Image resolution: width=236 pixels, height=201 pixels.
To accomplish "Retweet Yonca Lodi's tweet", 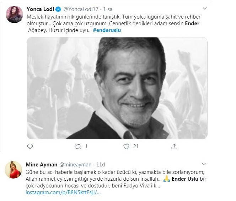I will 78,146.
